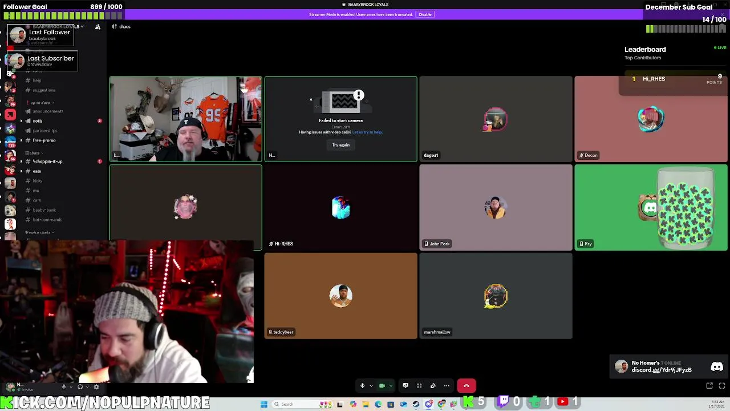Click Disable in the Streamer Mode banner
Screen dimensions: 730x411
coord(425,14)
